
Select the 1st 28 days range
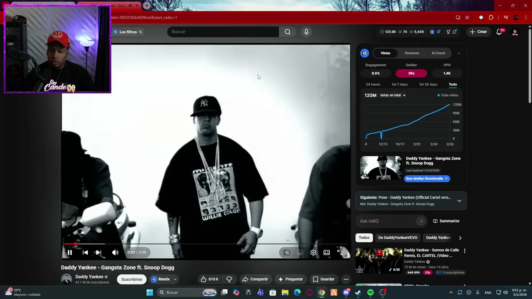click(428, 84)
